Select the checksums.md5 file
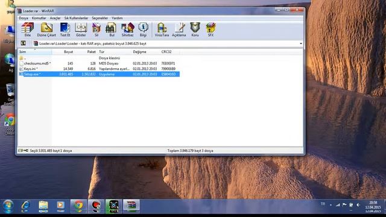This screenshot has width=386, height=217. pyautogui.click(x=99, y=63)
